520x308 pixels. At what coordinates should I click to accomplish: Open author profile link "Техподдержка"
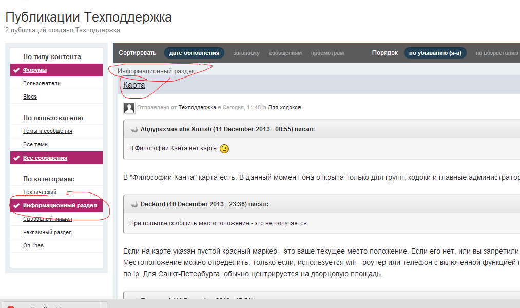coord(197,108)
